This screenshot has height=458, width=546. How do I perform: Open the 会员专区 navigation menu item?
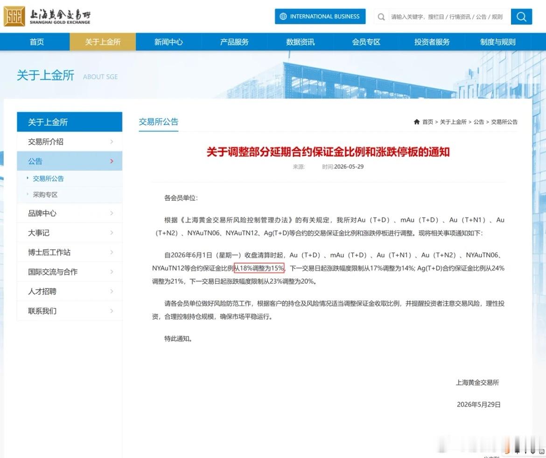point(366,42)
